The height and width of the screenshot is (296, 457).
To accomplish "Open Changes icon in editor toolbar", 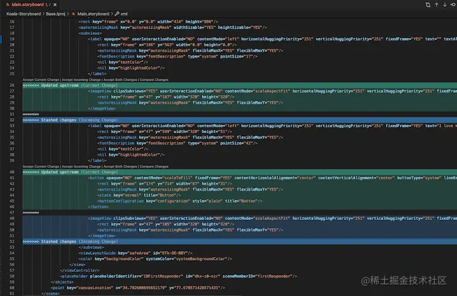I will point(428,4).
